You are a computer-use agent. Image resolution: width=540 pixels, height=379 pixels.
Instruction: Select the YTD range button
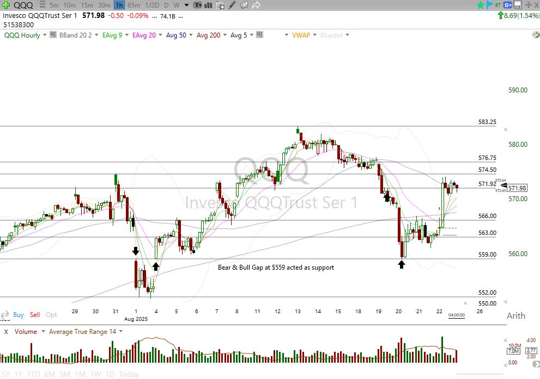coord(33,374)
